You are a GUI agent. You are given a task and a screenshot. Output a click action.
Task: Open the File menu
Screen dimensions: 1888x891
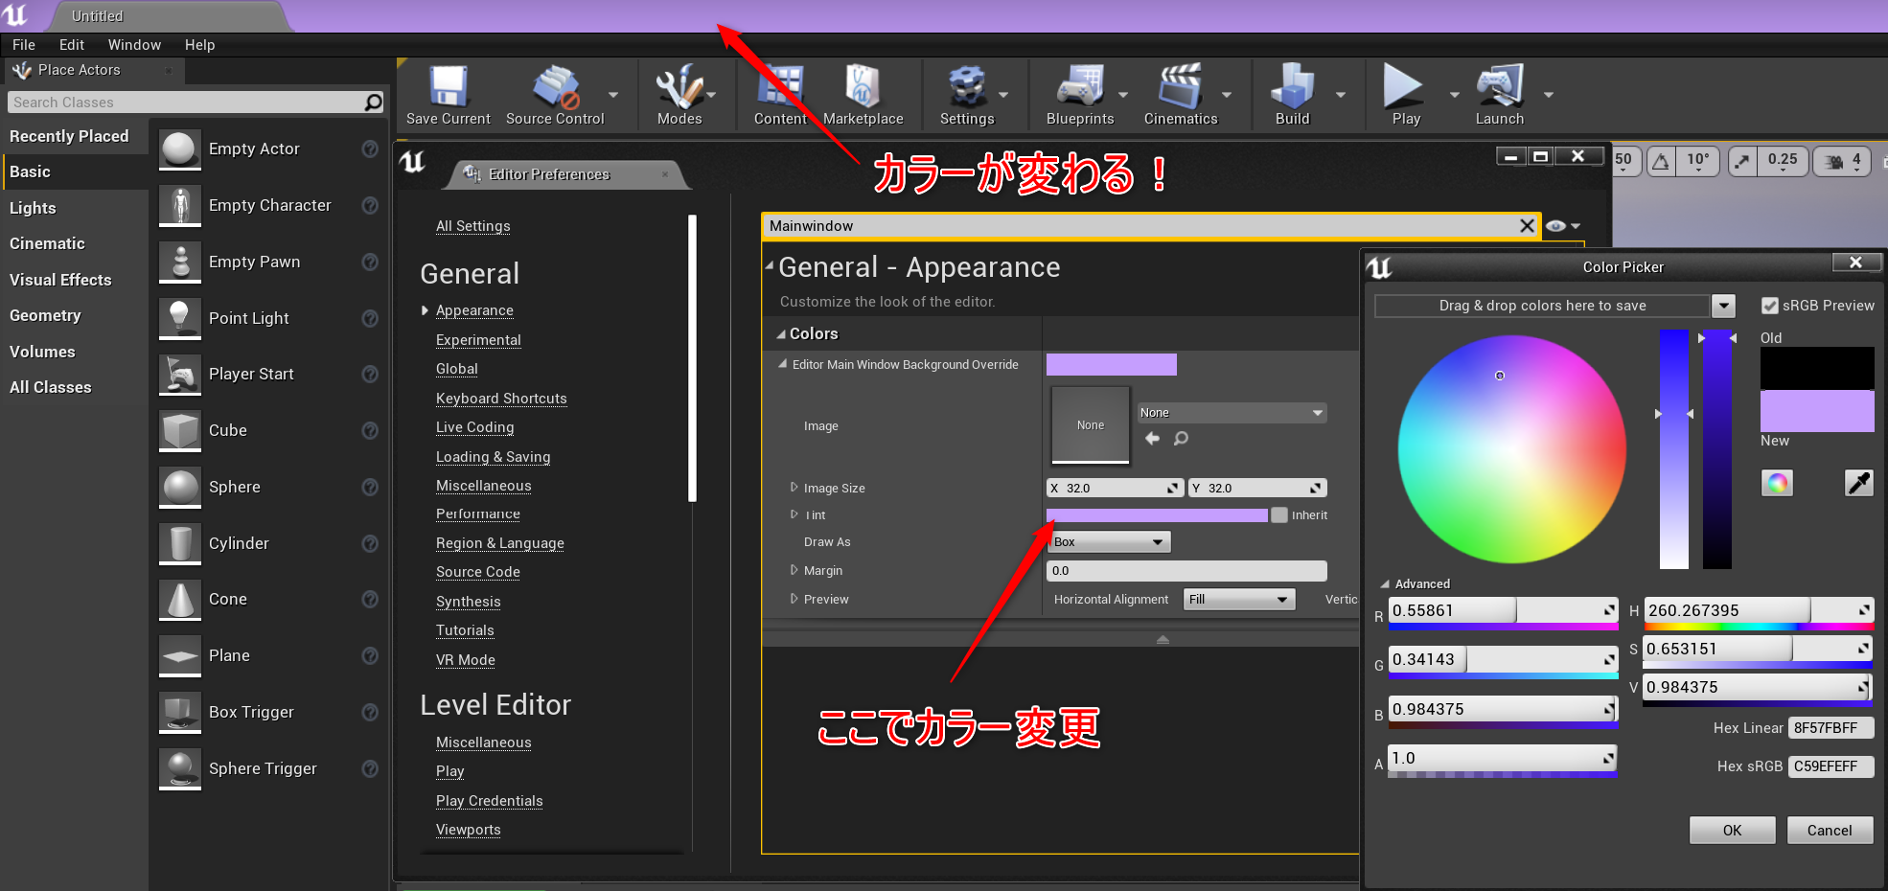coord(24,45)
